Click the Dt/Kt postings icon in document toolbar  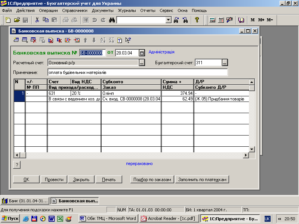(59, 40)
